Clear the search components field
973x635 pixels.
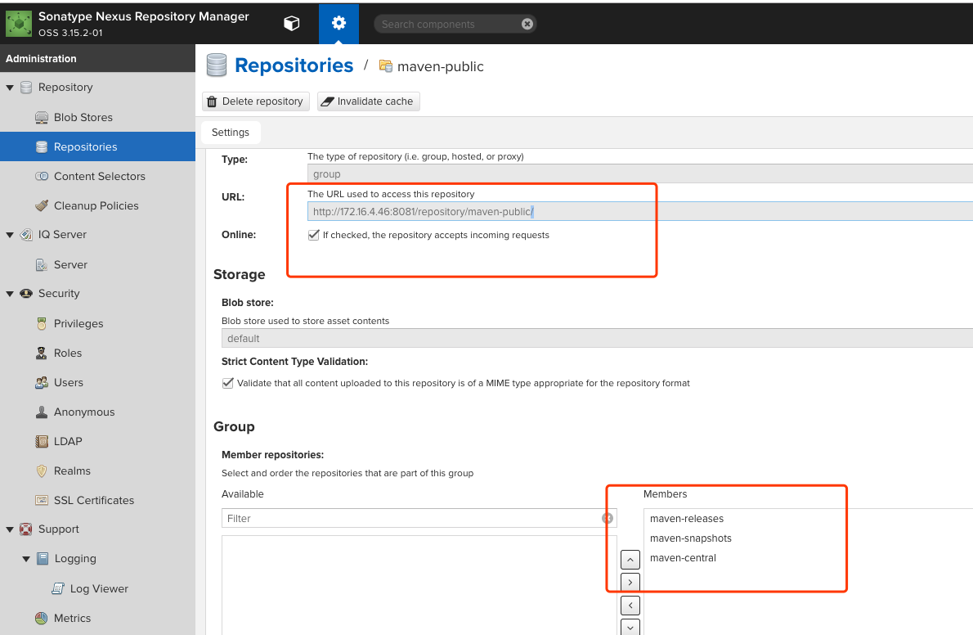coord(527,25)
